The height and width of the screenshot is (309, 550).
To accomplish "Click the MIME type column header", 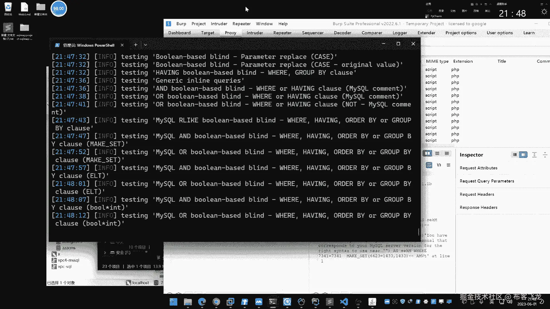I will click(x=437, y=61).
